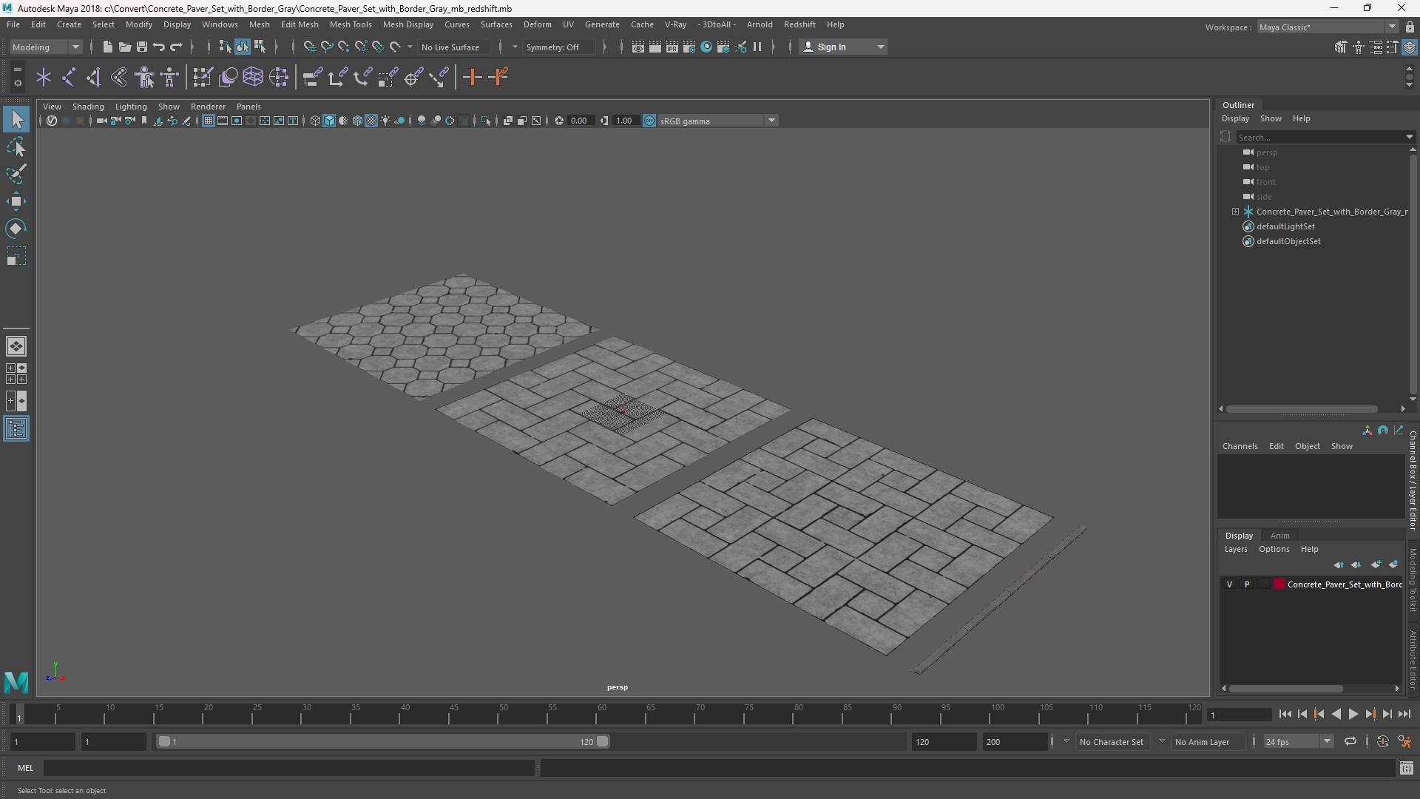
Task: Click the Auto keyframe toggle icon
Action: click(1383, 741)
